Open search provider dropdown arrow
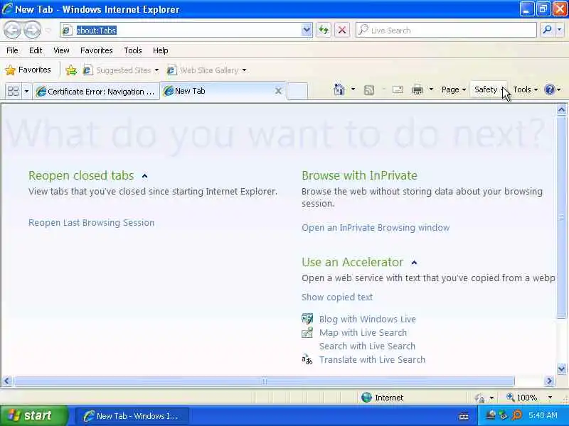This screenshot has height=426, width=569. pyautogui.click(x=560, y=30)
